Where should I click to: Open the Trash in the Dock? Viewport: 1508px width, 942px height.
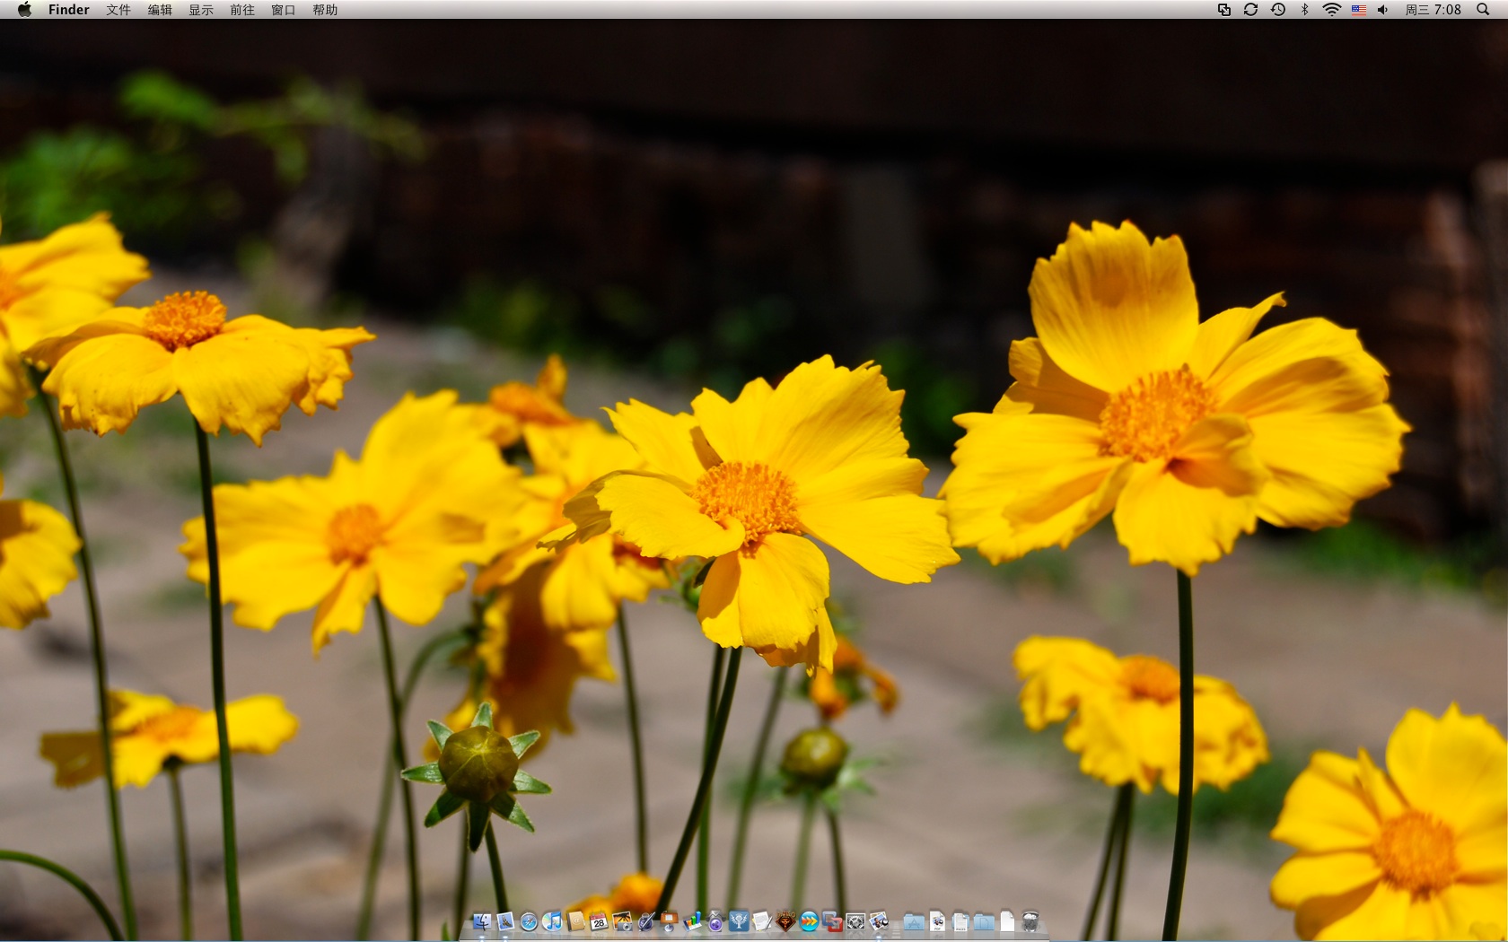pos(1030,921)
